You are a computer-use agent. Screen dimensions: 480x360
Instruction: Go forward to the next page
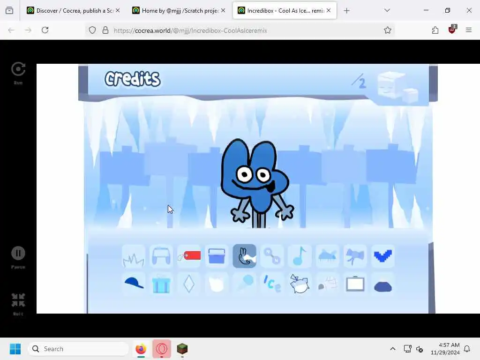point(28,30)
